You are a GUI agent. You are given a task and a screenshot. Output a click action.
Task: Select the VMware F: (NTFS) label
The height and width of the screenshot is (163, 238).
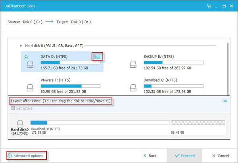tap(56, 80)
